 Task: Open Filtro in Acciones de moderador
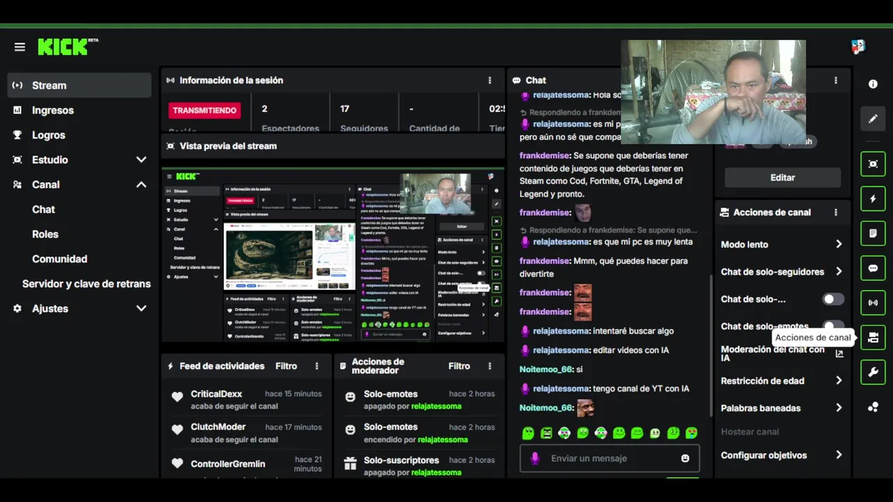pyautogui.click(x=459, y=366)
